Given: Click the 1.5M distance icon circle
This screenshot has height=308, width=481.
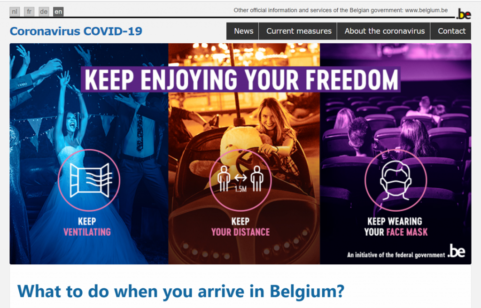Looking at the screenshot, I should (240, 180).
